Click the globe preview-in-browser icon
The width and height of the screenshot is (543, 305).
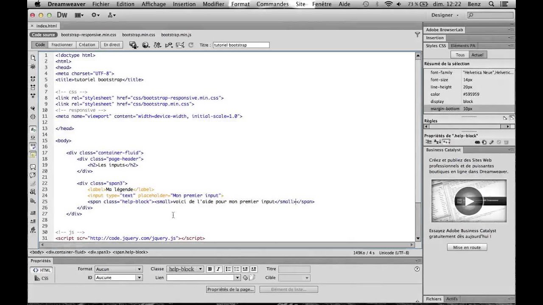coord(146,45)
